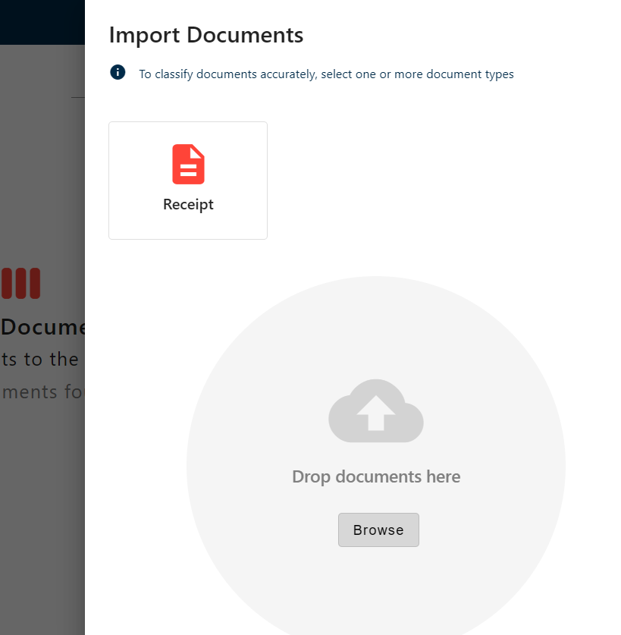Viewport: 621px width, 635px height.
Task: Click the cloud upload icon
Action: click(375, 410)
